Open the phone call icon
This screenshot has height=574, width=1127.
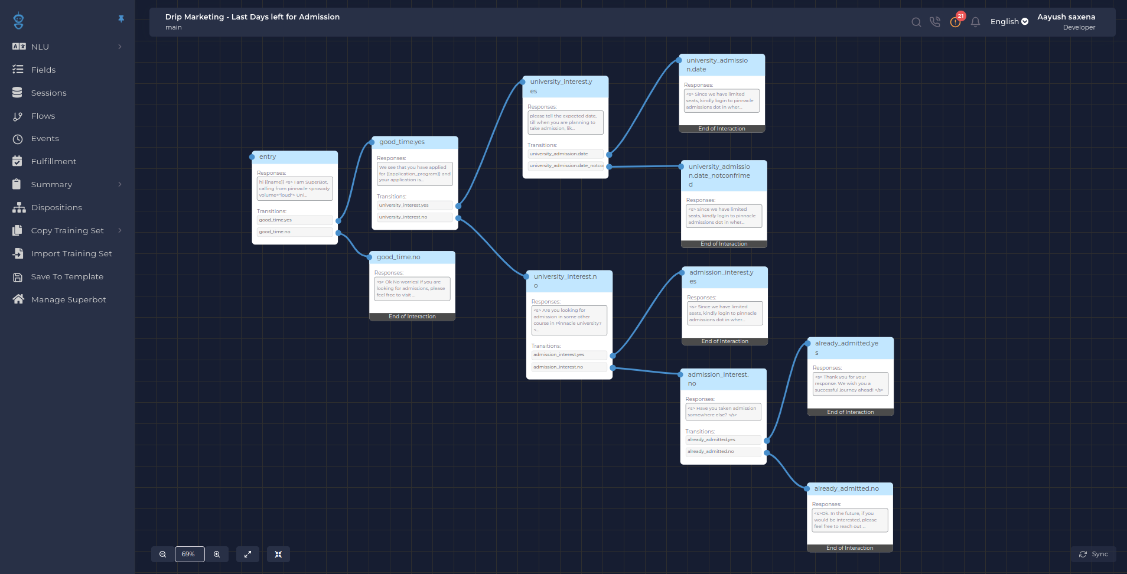tap(935, 22)
